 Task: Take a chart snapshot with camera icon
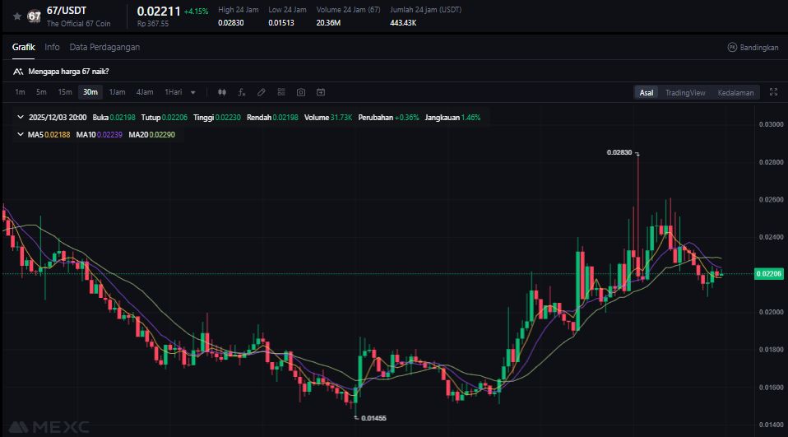pyautogui.click(x=301, y=92)
